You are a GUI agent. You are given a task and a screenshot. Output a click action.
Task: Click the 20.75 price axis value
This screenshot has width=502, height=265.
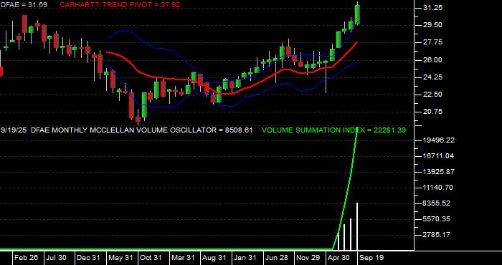(433, 112)
